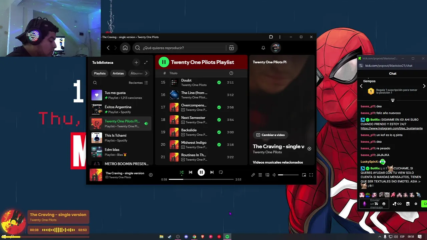Show lyrics with the microphone icon
427x240 pixels.
click(x=253, y=175)
